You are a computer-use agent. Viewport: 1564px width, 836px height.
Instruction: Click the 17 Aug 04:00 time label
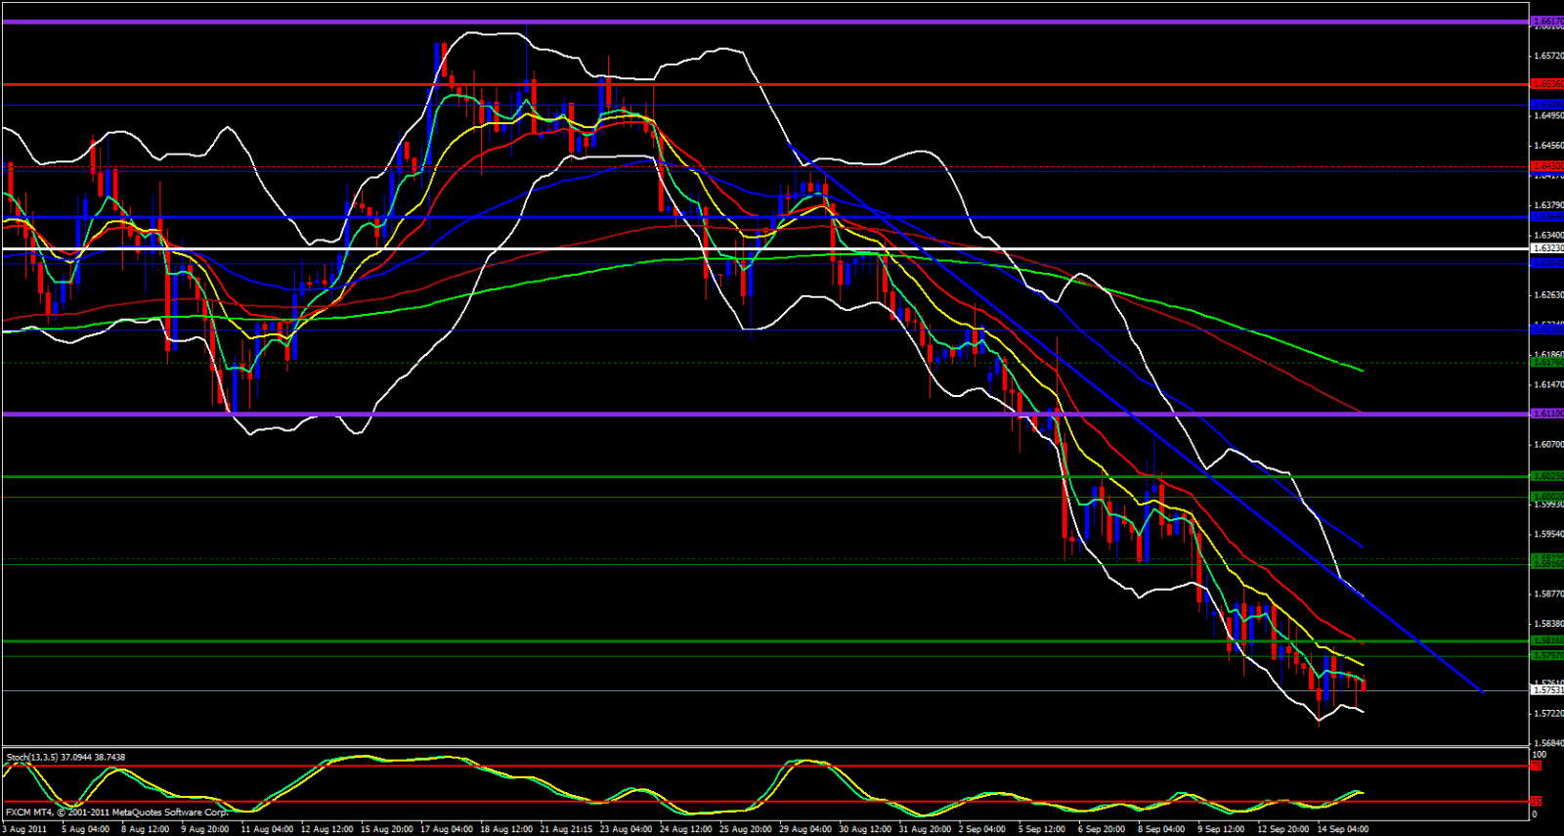point(446,829)
